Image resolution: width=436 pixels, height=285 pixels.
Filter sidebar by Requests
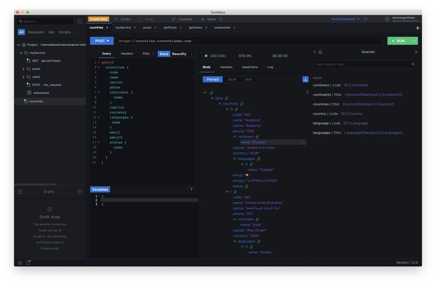[36, 32]
